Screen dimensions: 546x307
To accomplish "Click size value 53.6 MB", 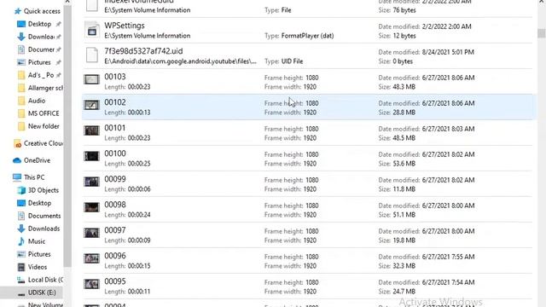I will pos(404,164).
